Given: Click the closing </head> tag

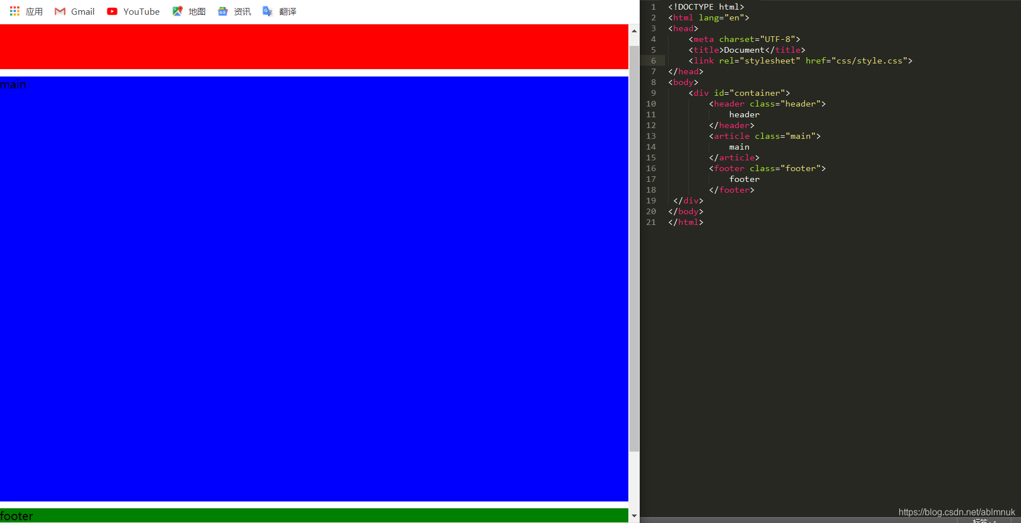Looking at the screenshot, I should click(686, 71).
